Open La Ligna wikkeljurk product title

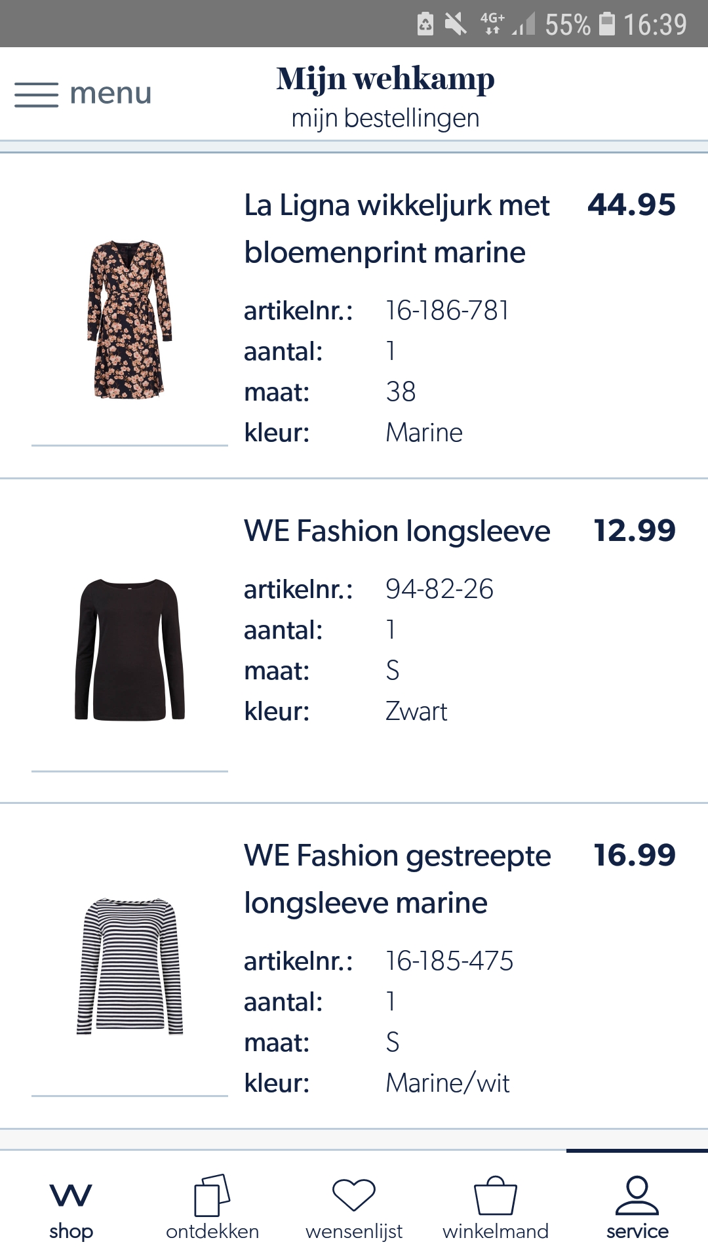point(397,228)
